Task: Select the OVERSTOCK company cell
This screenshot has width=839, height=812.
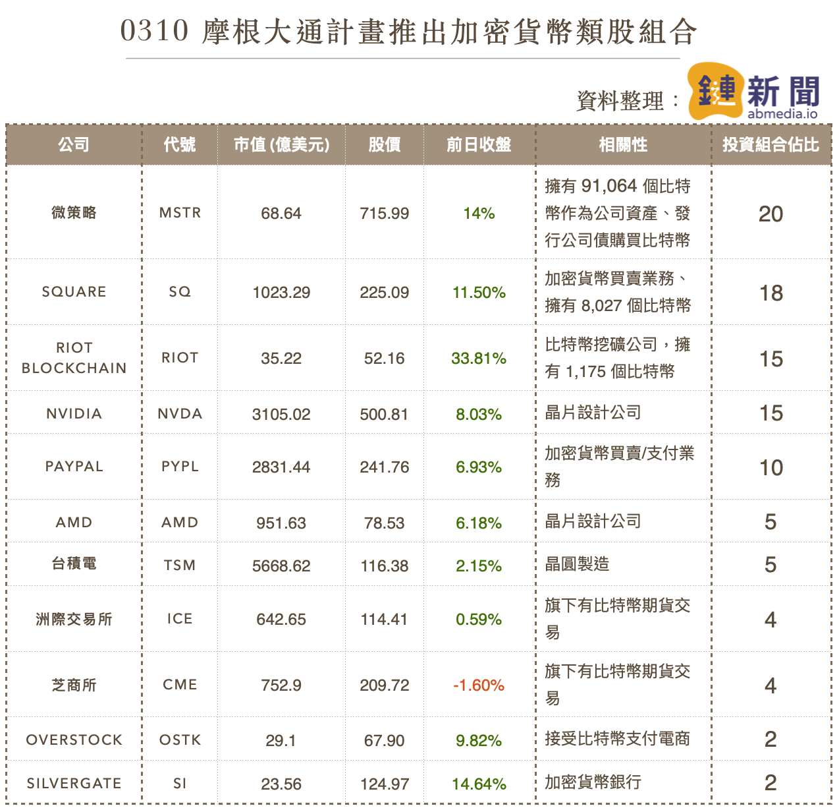Action: [x=74, y=739]
